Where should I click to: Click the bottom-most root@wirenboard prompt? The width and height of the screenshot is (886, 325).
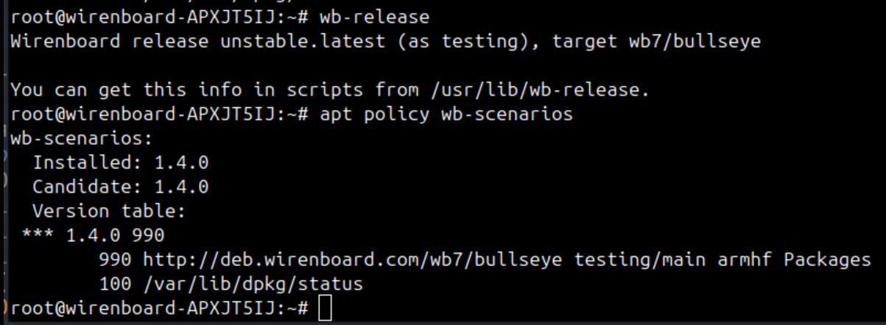[x=159, y=309]
